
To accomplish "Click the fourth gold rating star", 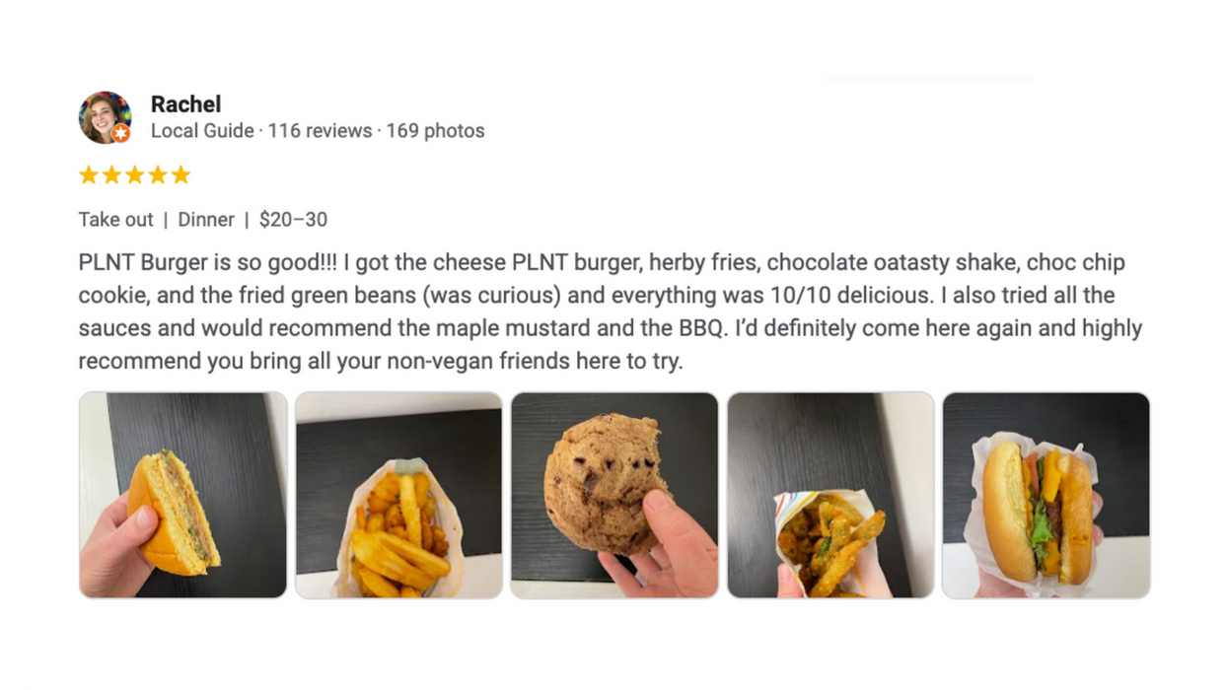I will tap(158, 175).
